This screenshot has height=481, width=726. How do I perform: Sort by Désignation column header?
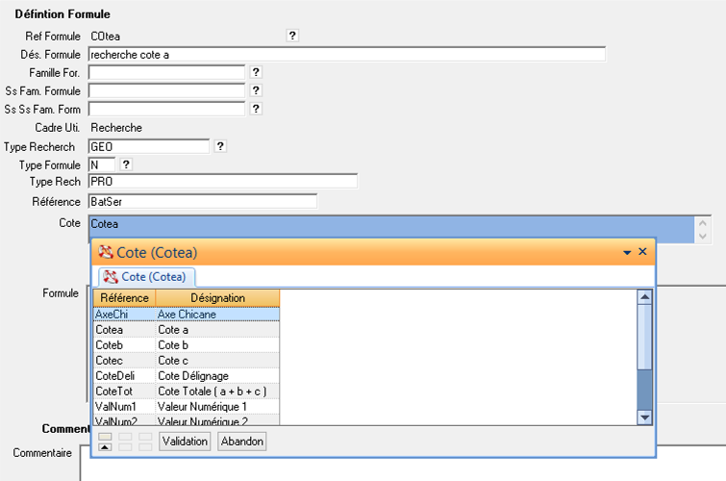217,298
